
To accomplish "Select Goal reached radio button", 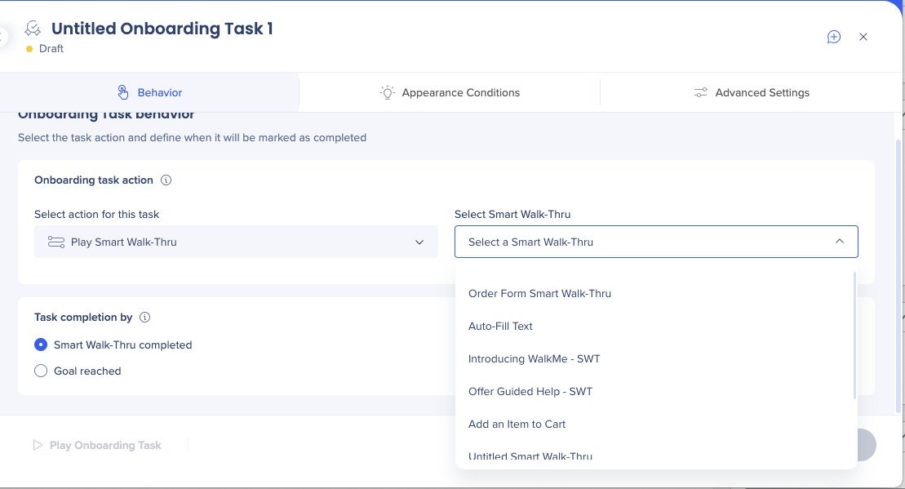I will click(x=41, y=371).
